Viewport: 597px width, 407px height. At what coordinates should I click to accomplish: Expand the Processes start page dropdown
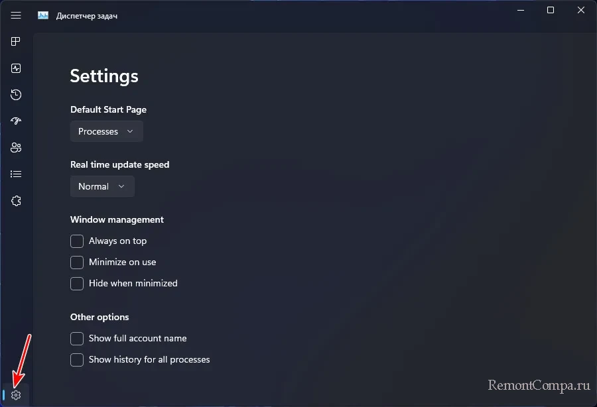pyautogui.click(x=107, y=131)
